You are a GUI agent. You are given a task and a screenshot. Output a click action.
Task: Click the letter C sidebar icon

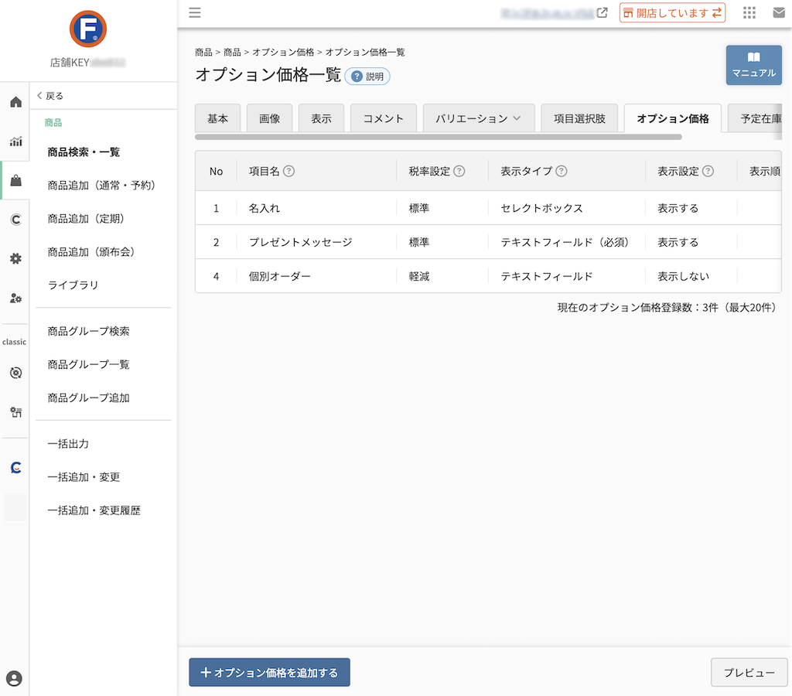(15, 220)
